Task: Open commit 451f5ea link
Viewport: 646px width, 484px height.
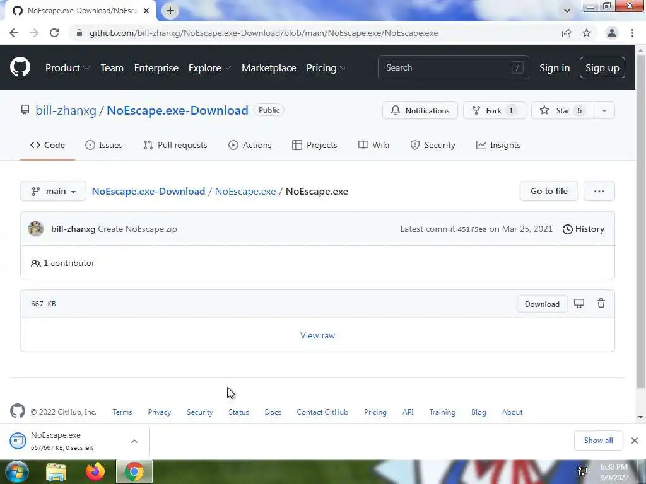Action: 472,229
